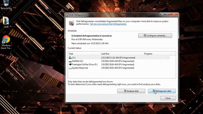Select the FreeAgent GoFlex Drive icon

pyautogui.click(x=70, y=64)
